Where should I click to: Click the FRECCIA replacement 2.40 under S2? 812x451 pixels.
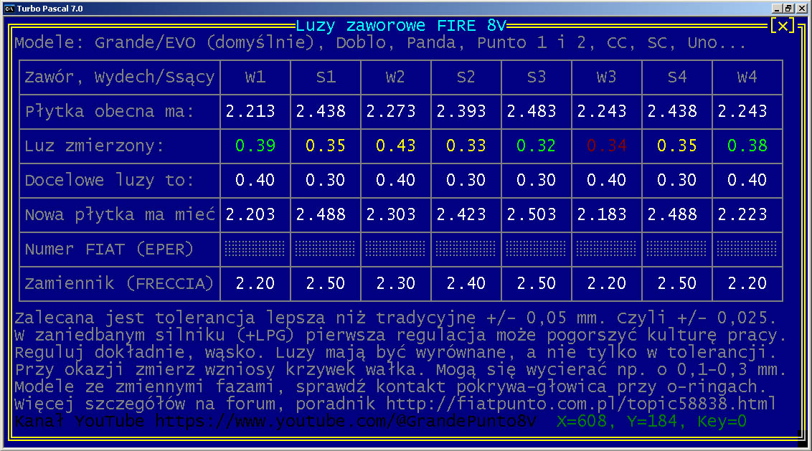pyautogui.click(x=466, y=283)
